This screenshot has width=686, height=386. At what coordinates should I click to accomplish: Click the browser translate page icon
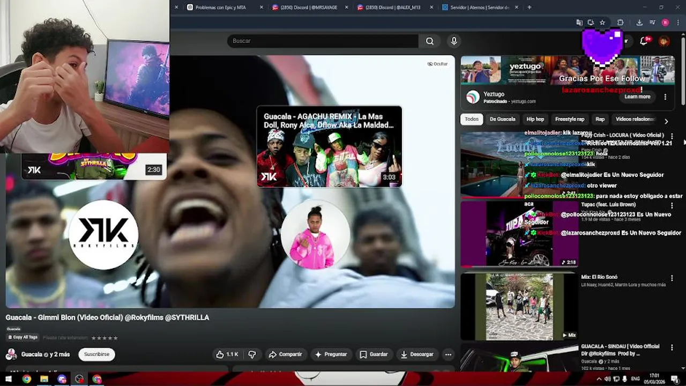(x=579, y=23)
